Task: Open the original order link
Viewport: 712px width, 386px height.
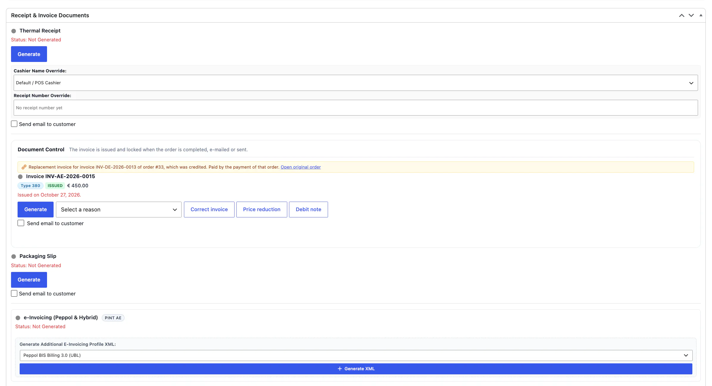Action: click(301, 167)
